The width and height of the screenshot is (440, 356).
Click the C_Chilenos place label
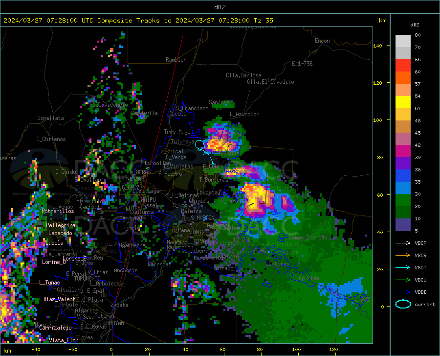[x=51, y=139]
